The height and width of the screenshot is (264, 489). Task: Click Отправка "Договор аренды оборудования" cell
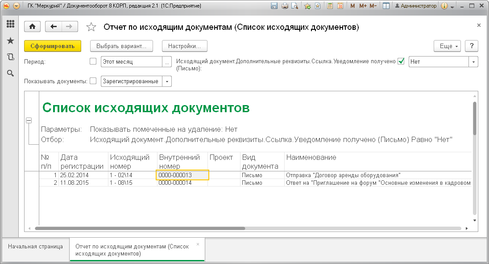click(x=378, y=175)
